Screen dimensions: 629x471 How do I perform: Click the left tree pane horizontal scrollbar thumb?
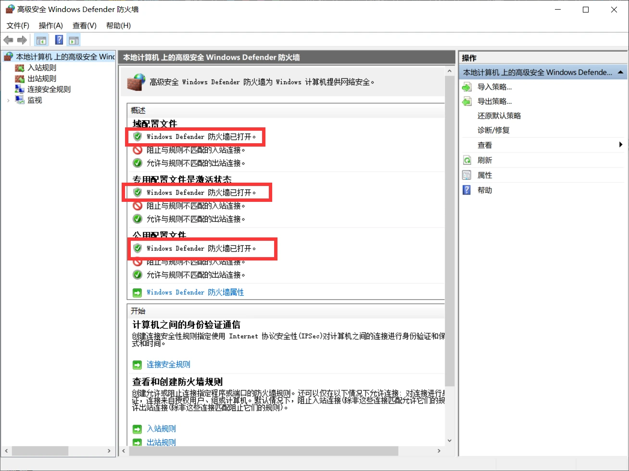[x=40, y=451]
